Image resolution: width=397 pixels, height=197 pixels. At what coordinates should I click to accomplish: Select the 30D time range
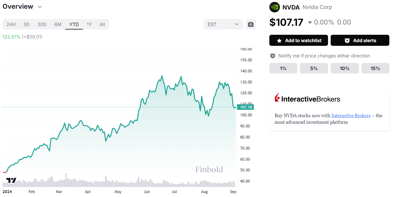(x=42, y=24)
